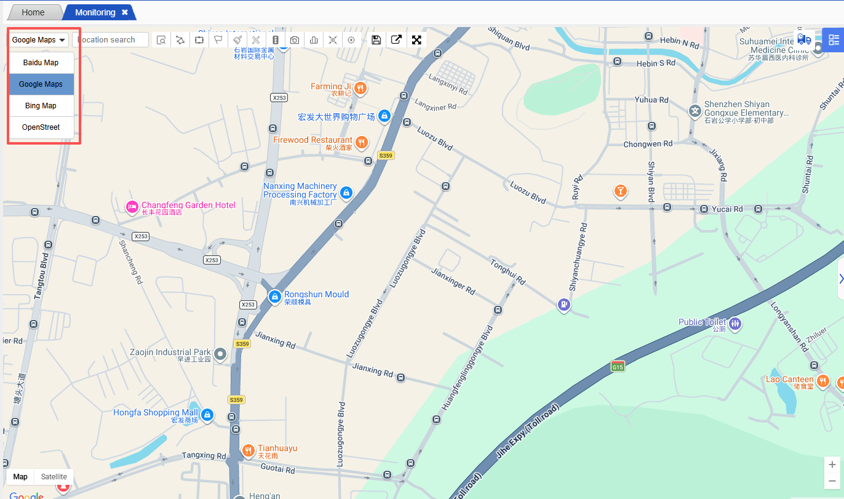Switch map view to Satellite
844x499 pixels.
coord(54,477)
